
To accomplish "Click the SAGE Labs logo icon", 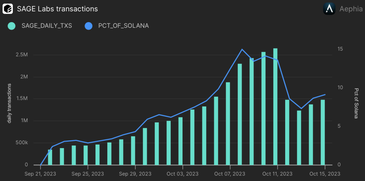I will click(8, 8).
